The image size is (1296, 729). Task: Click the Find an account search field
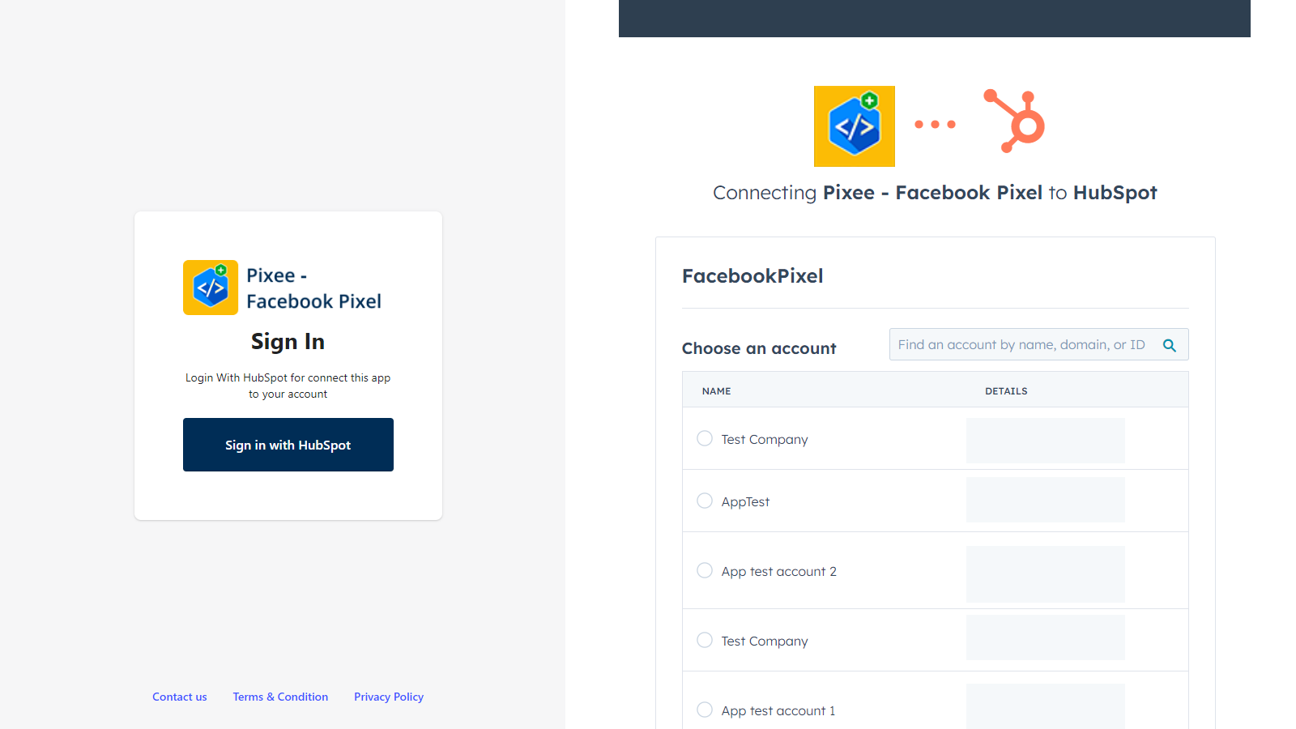[x=1021, y=344]
